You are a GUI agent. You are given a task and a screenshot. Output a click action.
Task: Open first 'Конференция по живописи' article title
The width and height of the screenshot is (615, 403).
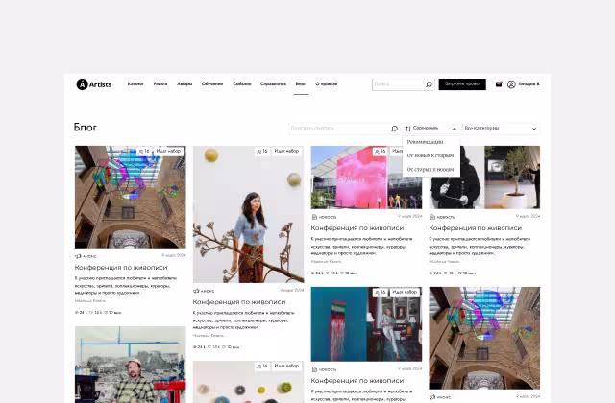117,268
